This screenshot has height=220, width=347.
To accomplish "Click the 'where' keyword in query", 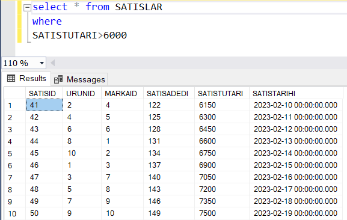I will click(47, 22).
